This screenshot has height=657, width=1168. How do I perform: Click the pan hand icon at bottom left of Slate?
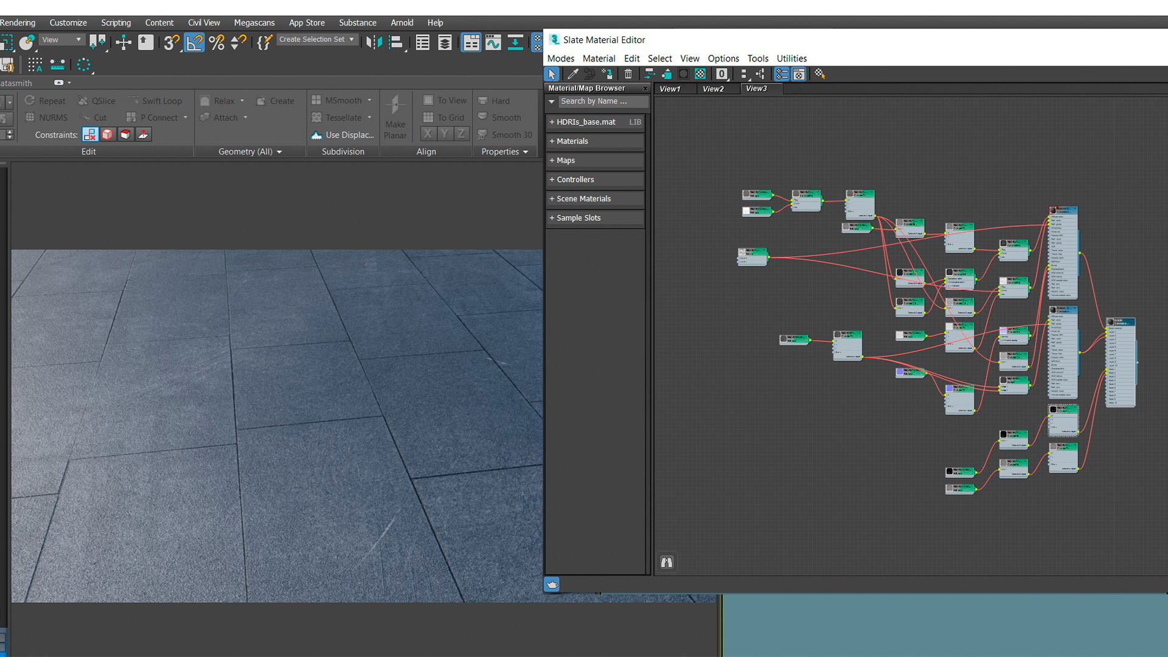(x=552, y=585)
